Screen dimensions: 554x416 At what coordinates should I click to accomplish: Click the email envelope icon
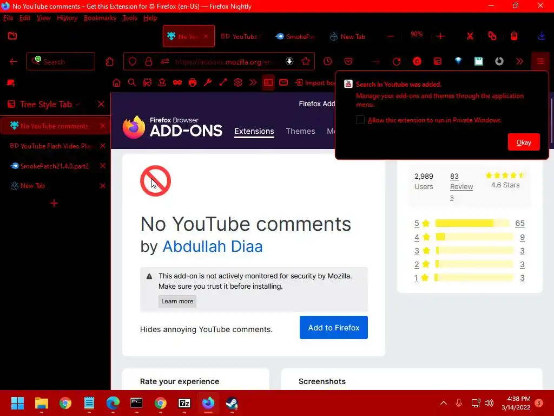click(x=283, y=82)
